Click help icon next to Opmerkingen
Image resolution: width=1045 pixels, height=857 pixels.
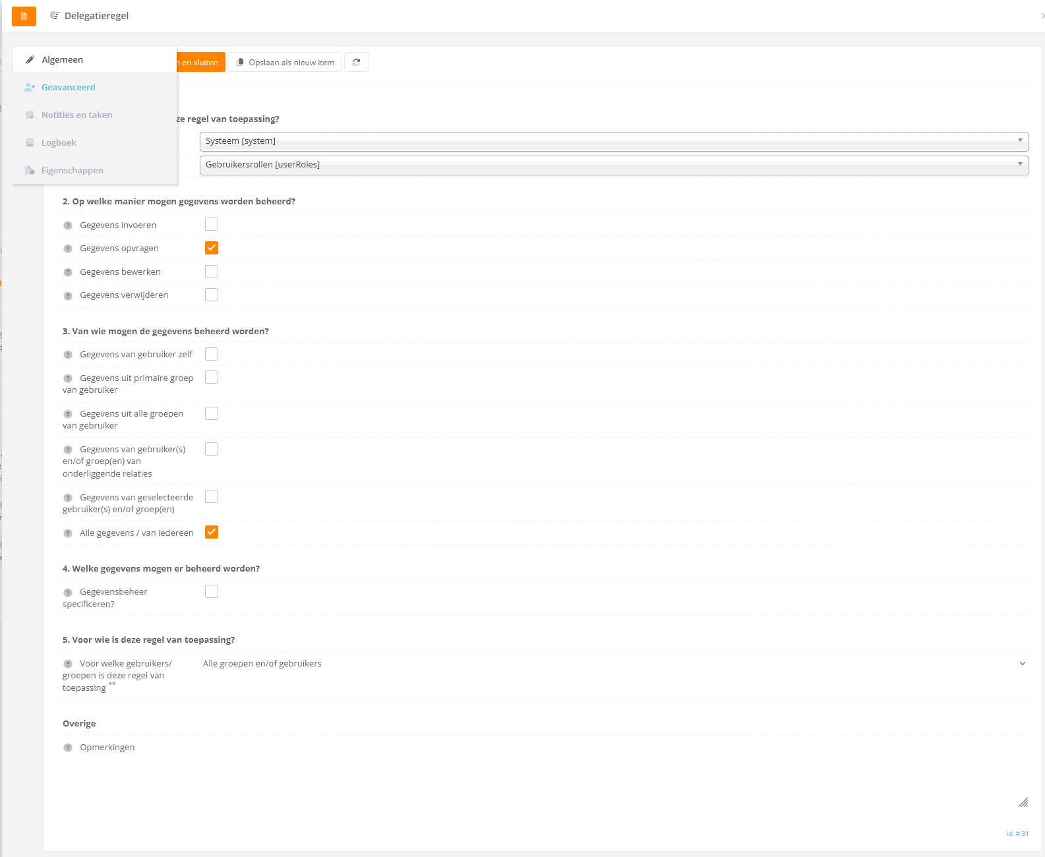tap(68, 748)
